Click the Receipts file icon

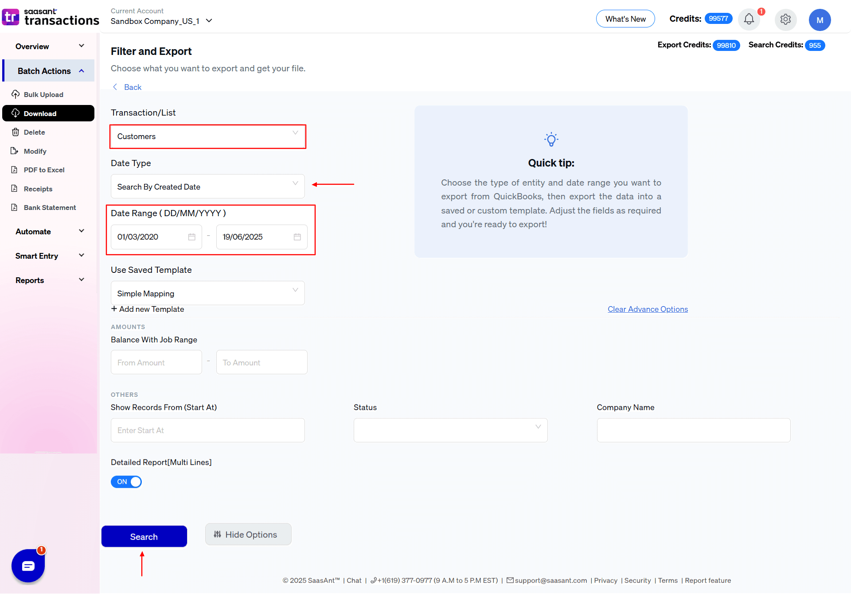15,189
